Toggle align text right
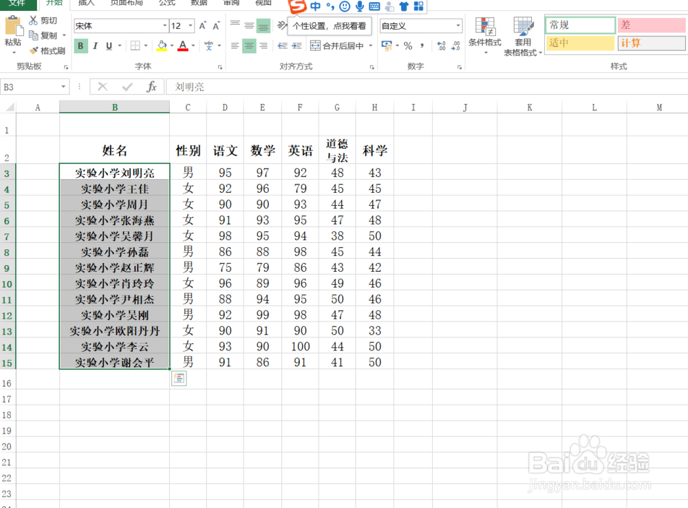 [264, 45]
